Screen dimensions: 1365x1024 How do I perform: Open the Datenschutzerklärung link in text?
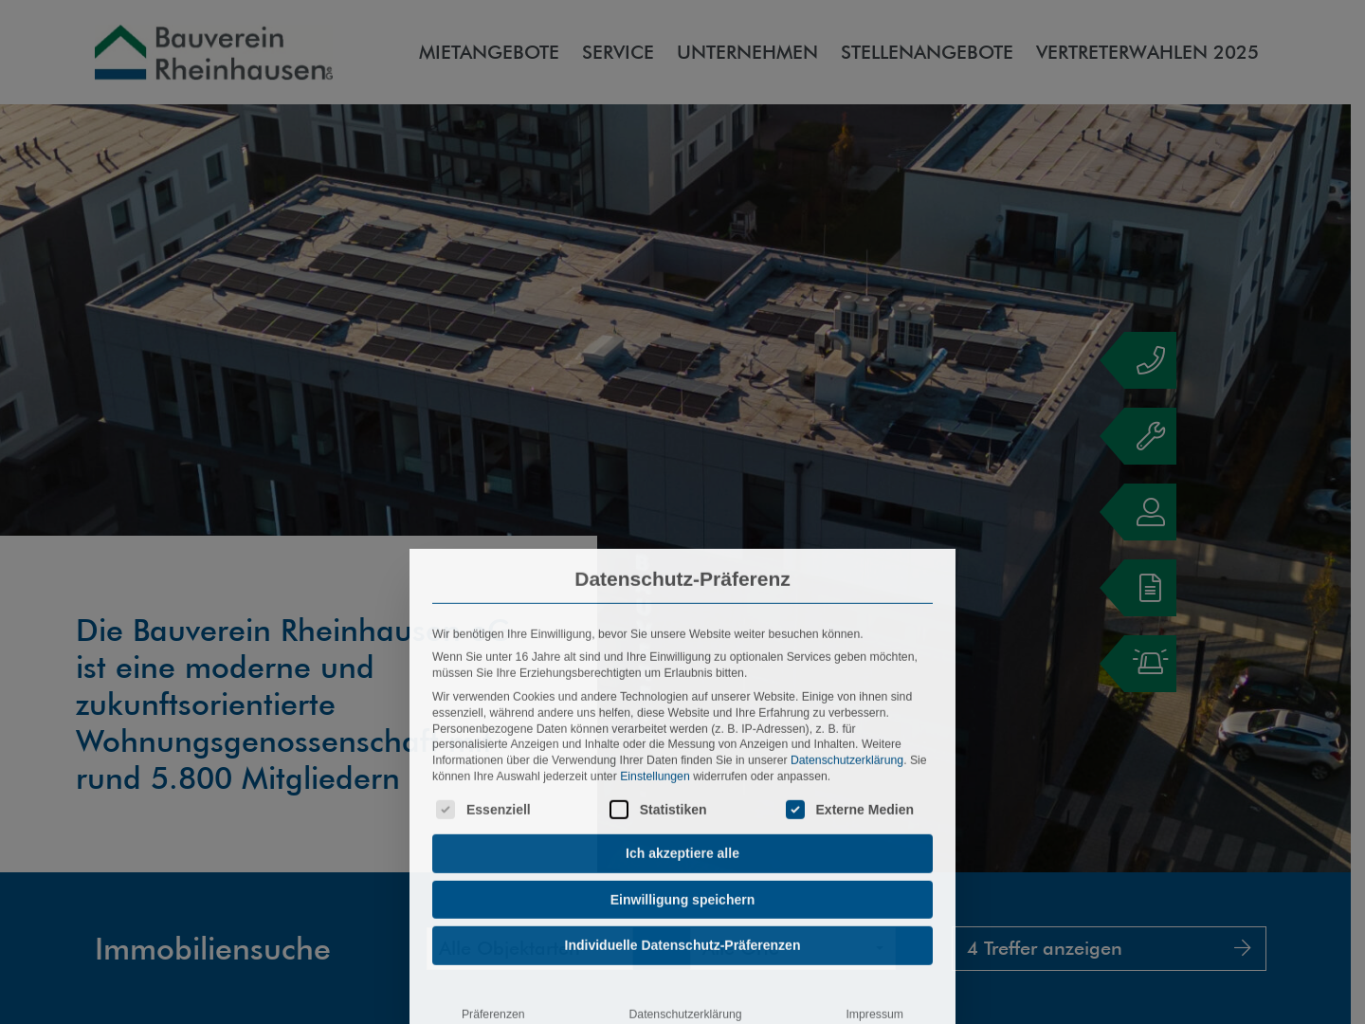click(846, 760)
